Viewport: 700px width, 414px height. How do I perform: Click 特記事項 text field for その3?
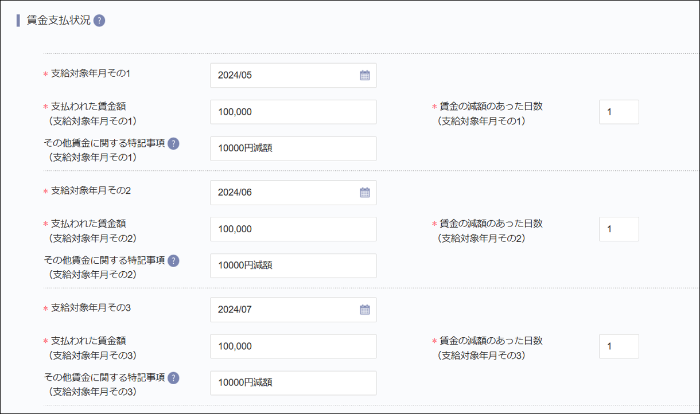[293, 383]
